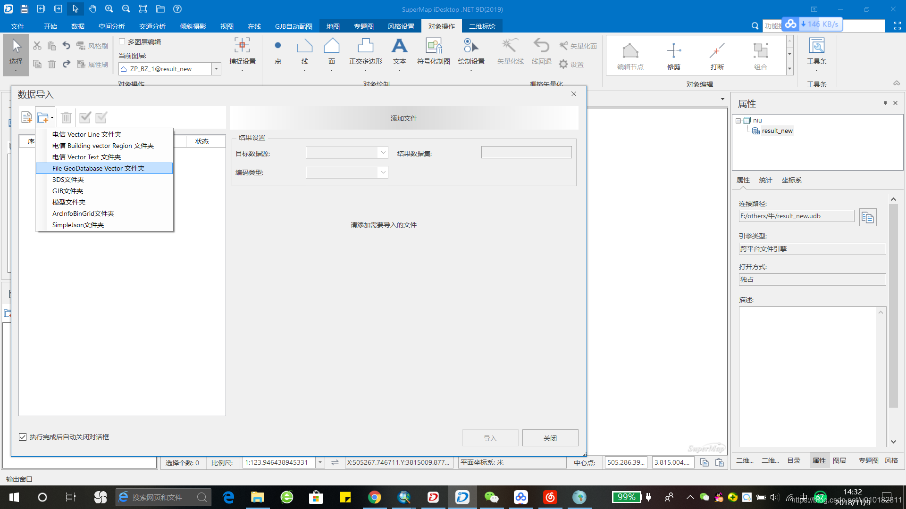Image resolution: width=906 pixels, height=509 pixels.
Task: Open the add folder dropdown arrow
Action: click(x=52, y=117)
